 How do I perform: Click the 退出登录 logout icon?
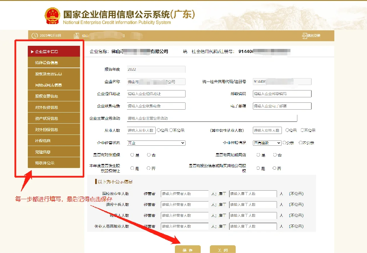tap(304, 36)
